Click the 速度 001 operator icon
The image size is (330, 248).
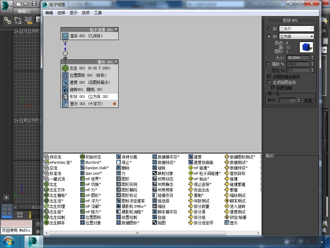65,82
